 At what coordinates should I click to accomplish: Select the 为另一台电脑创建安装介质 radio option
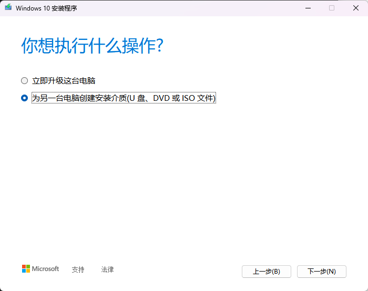(x=24, y=98)
